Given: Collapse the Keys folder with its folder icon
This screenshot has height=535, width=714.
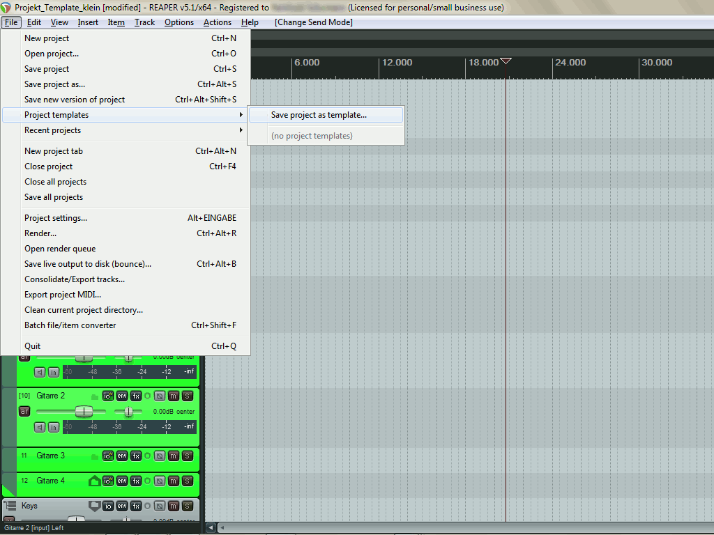Looking at the screenshot, I should 94,506.
